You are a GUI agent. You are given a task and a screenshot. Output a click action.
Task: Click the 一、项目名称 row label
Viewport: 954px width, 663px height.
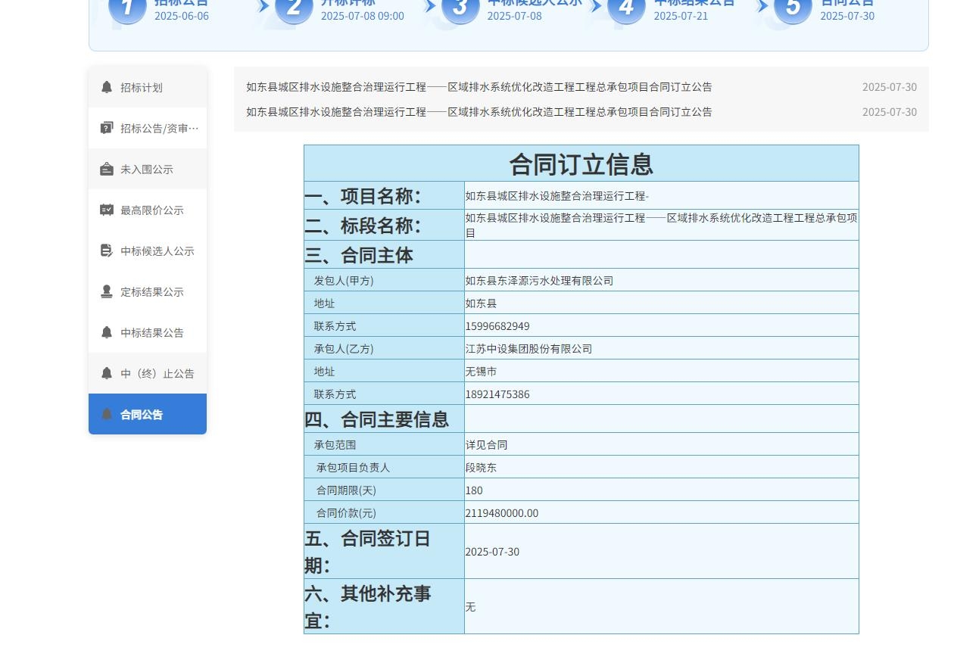[x=363, y=196]
